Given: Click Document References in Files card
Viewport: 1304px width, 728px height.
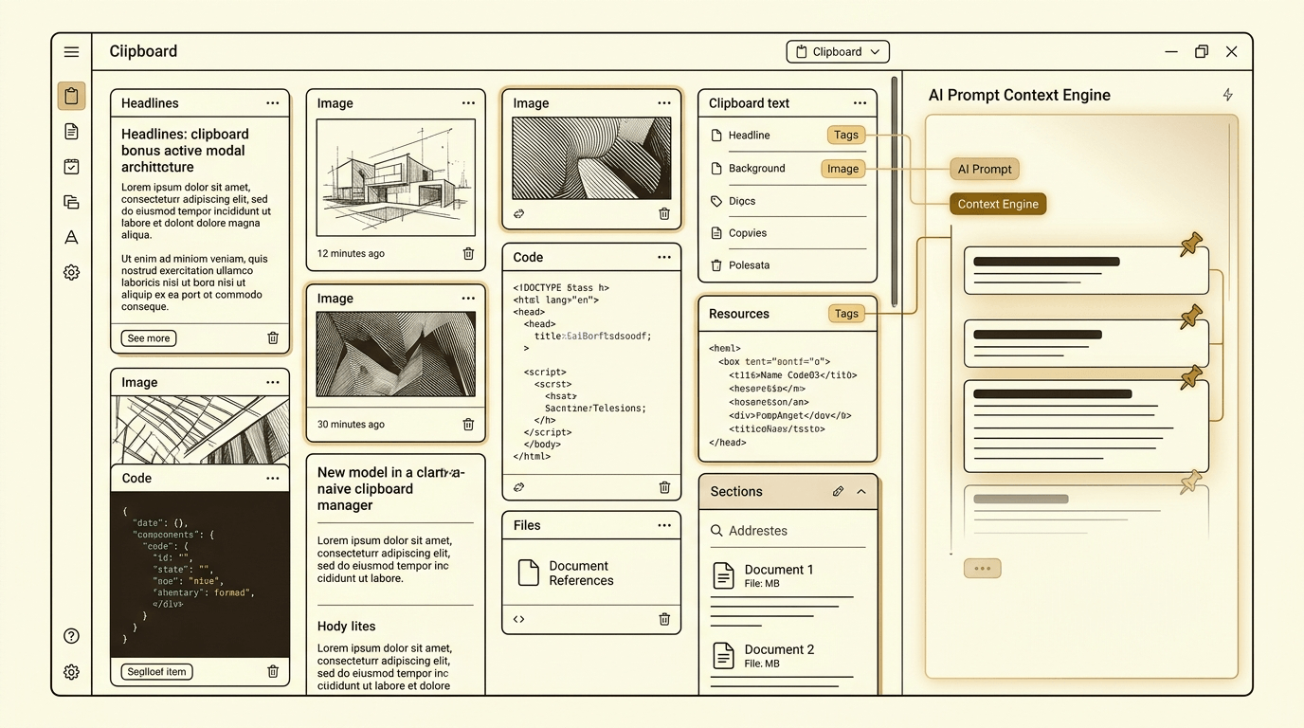Looking at the screenshot, I should point(581,573).
